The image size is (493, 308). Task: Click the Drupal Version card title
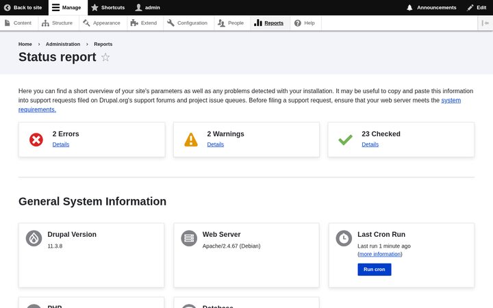click(72, 235)
